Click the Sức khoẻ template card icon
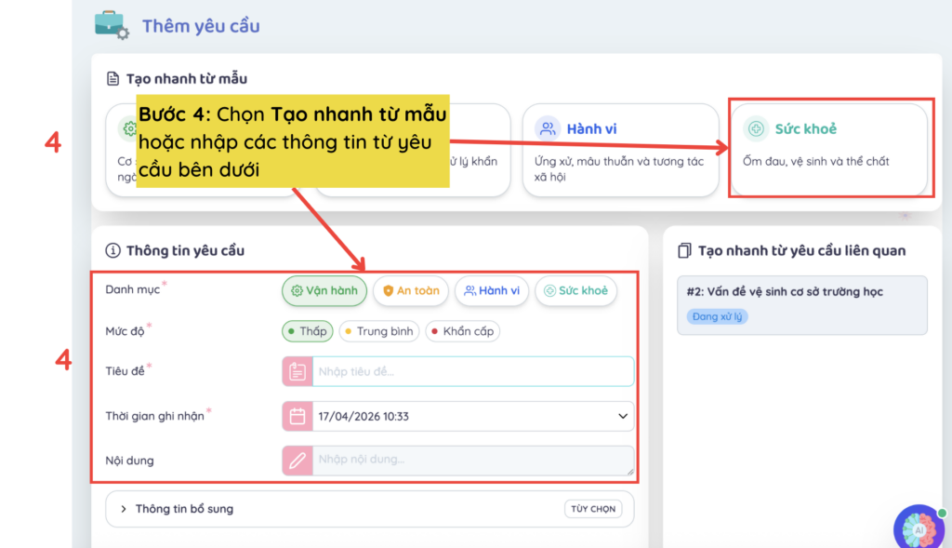The height and width of the screenshot is (548, 952). coord(757,129)
